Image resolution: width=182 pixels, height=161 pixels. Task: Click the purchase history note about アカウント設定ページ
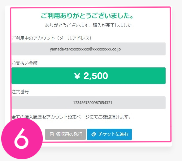71,117
